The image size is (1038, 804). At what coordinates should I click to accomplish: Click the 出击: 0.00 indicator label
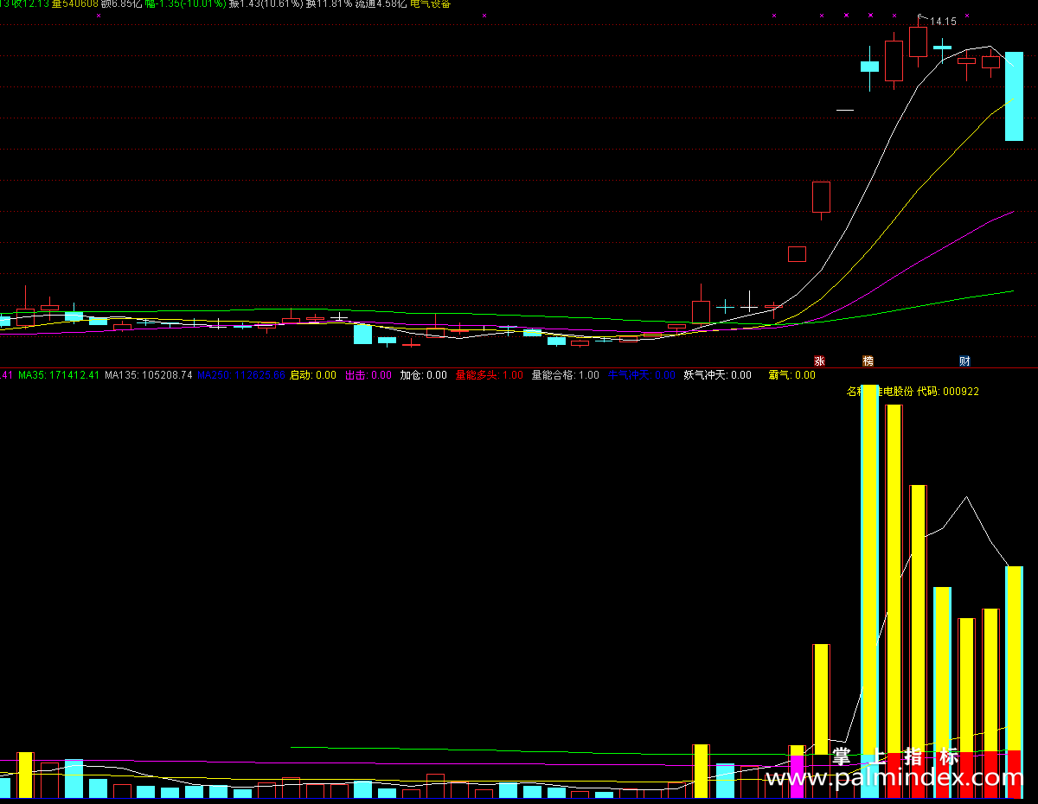pyautogui.click(x=368, y=375)
